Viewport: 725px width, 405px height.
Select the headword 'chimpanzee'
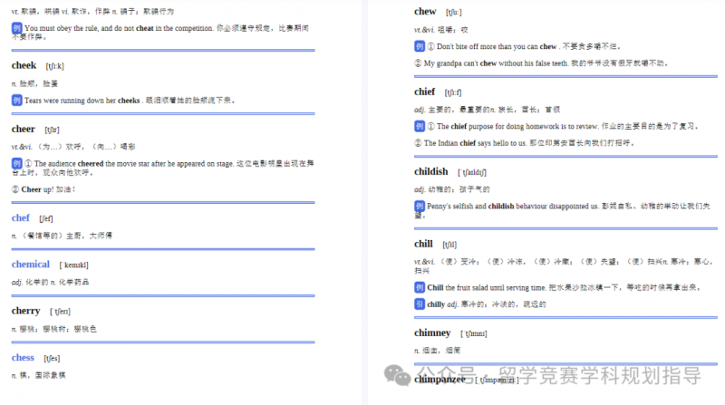(440, 379)
